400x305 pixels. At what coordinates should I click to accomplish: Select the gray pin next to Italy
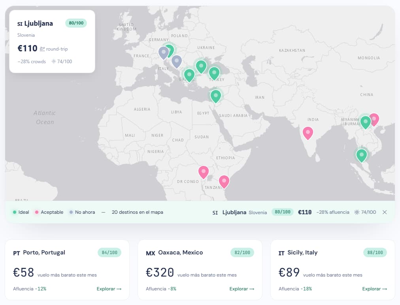[177, 62]
